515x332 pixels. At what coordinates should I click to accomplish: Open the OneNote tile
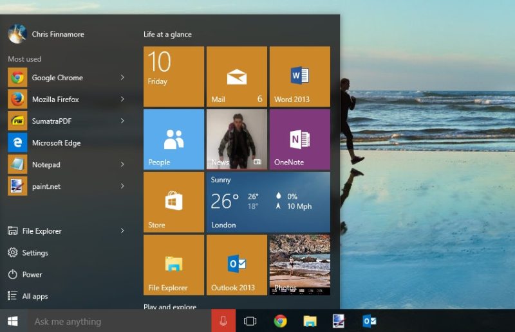point(300,139)
